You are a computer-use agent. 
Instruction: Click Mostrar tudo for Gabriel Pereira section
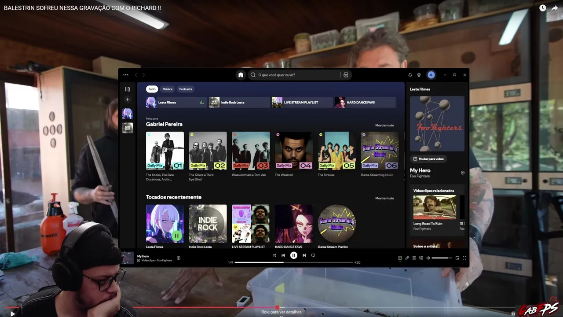click(x=384, y=125)
